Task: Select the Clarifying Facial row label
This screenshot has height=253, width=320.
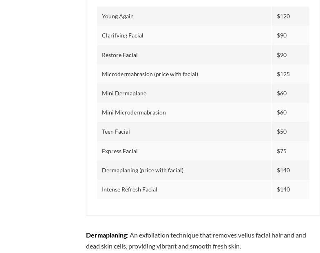Action: click(123, 35)
